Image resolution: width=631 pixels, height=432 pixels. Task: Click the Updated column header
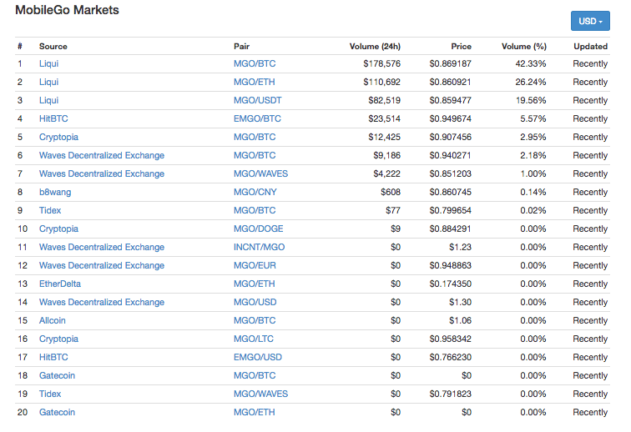click(x=590, y=47)
